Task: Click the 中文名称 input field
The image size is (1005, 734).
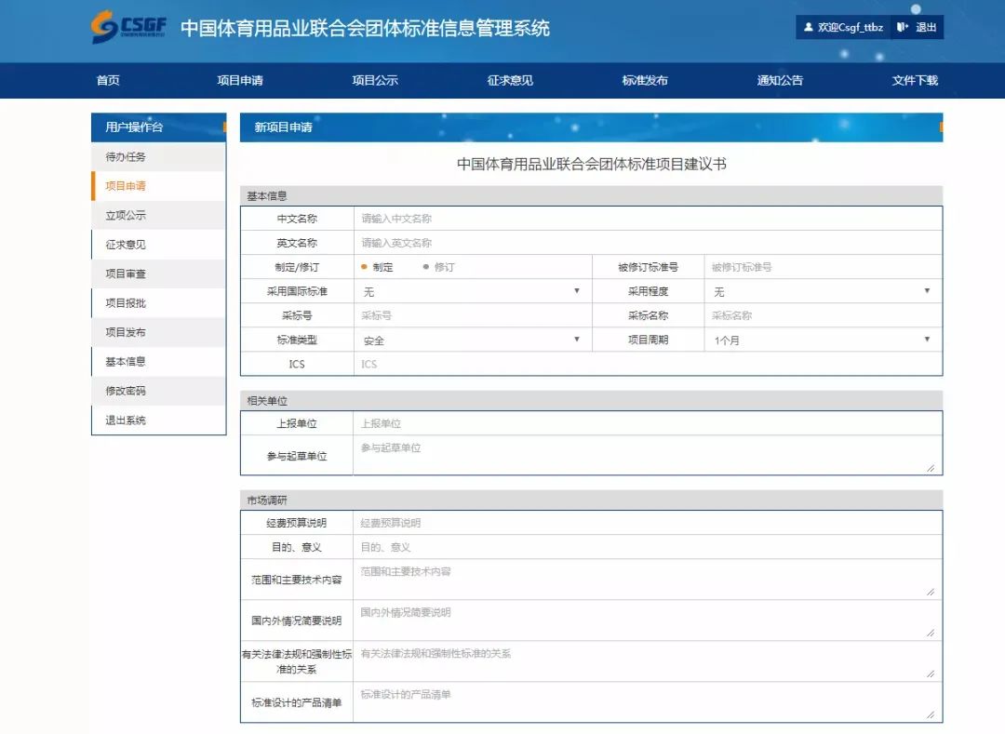Action: pyautogui.click(x=648, y=219)
